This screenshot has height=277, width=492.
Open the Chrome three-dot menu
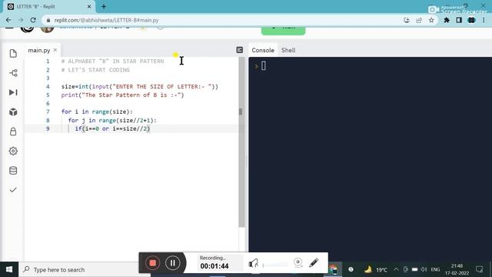pos(484,20)
